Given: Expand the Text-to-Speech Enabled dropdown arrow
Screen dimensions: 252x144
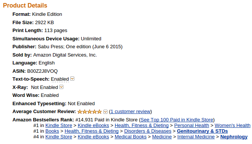Looking at the screenshot, I should [x=72, y=79].
